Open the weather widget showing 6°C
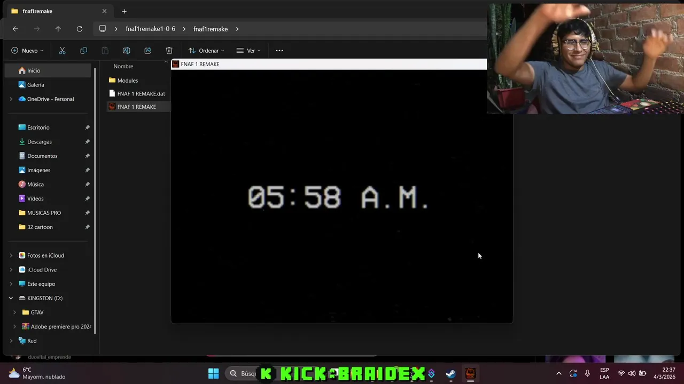This screenshot has width=684, height=384. click(36, 373)
